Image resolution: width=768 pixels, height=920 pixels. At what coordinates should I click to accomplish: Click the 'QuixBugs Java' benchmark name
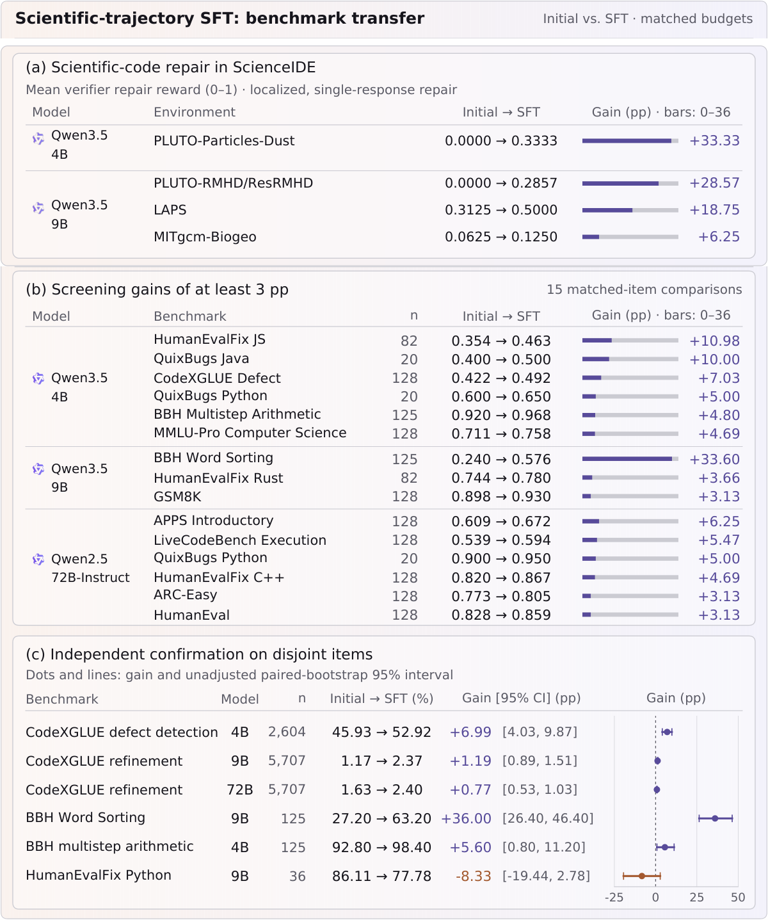pyautogui.click(x=202, y=359)
